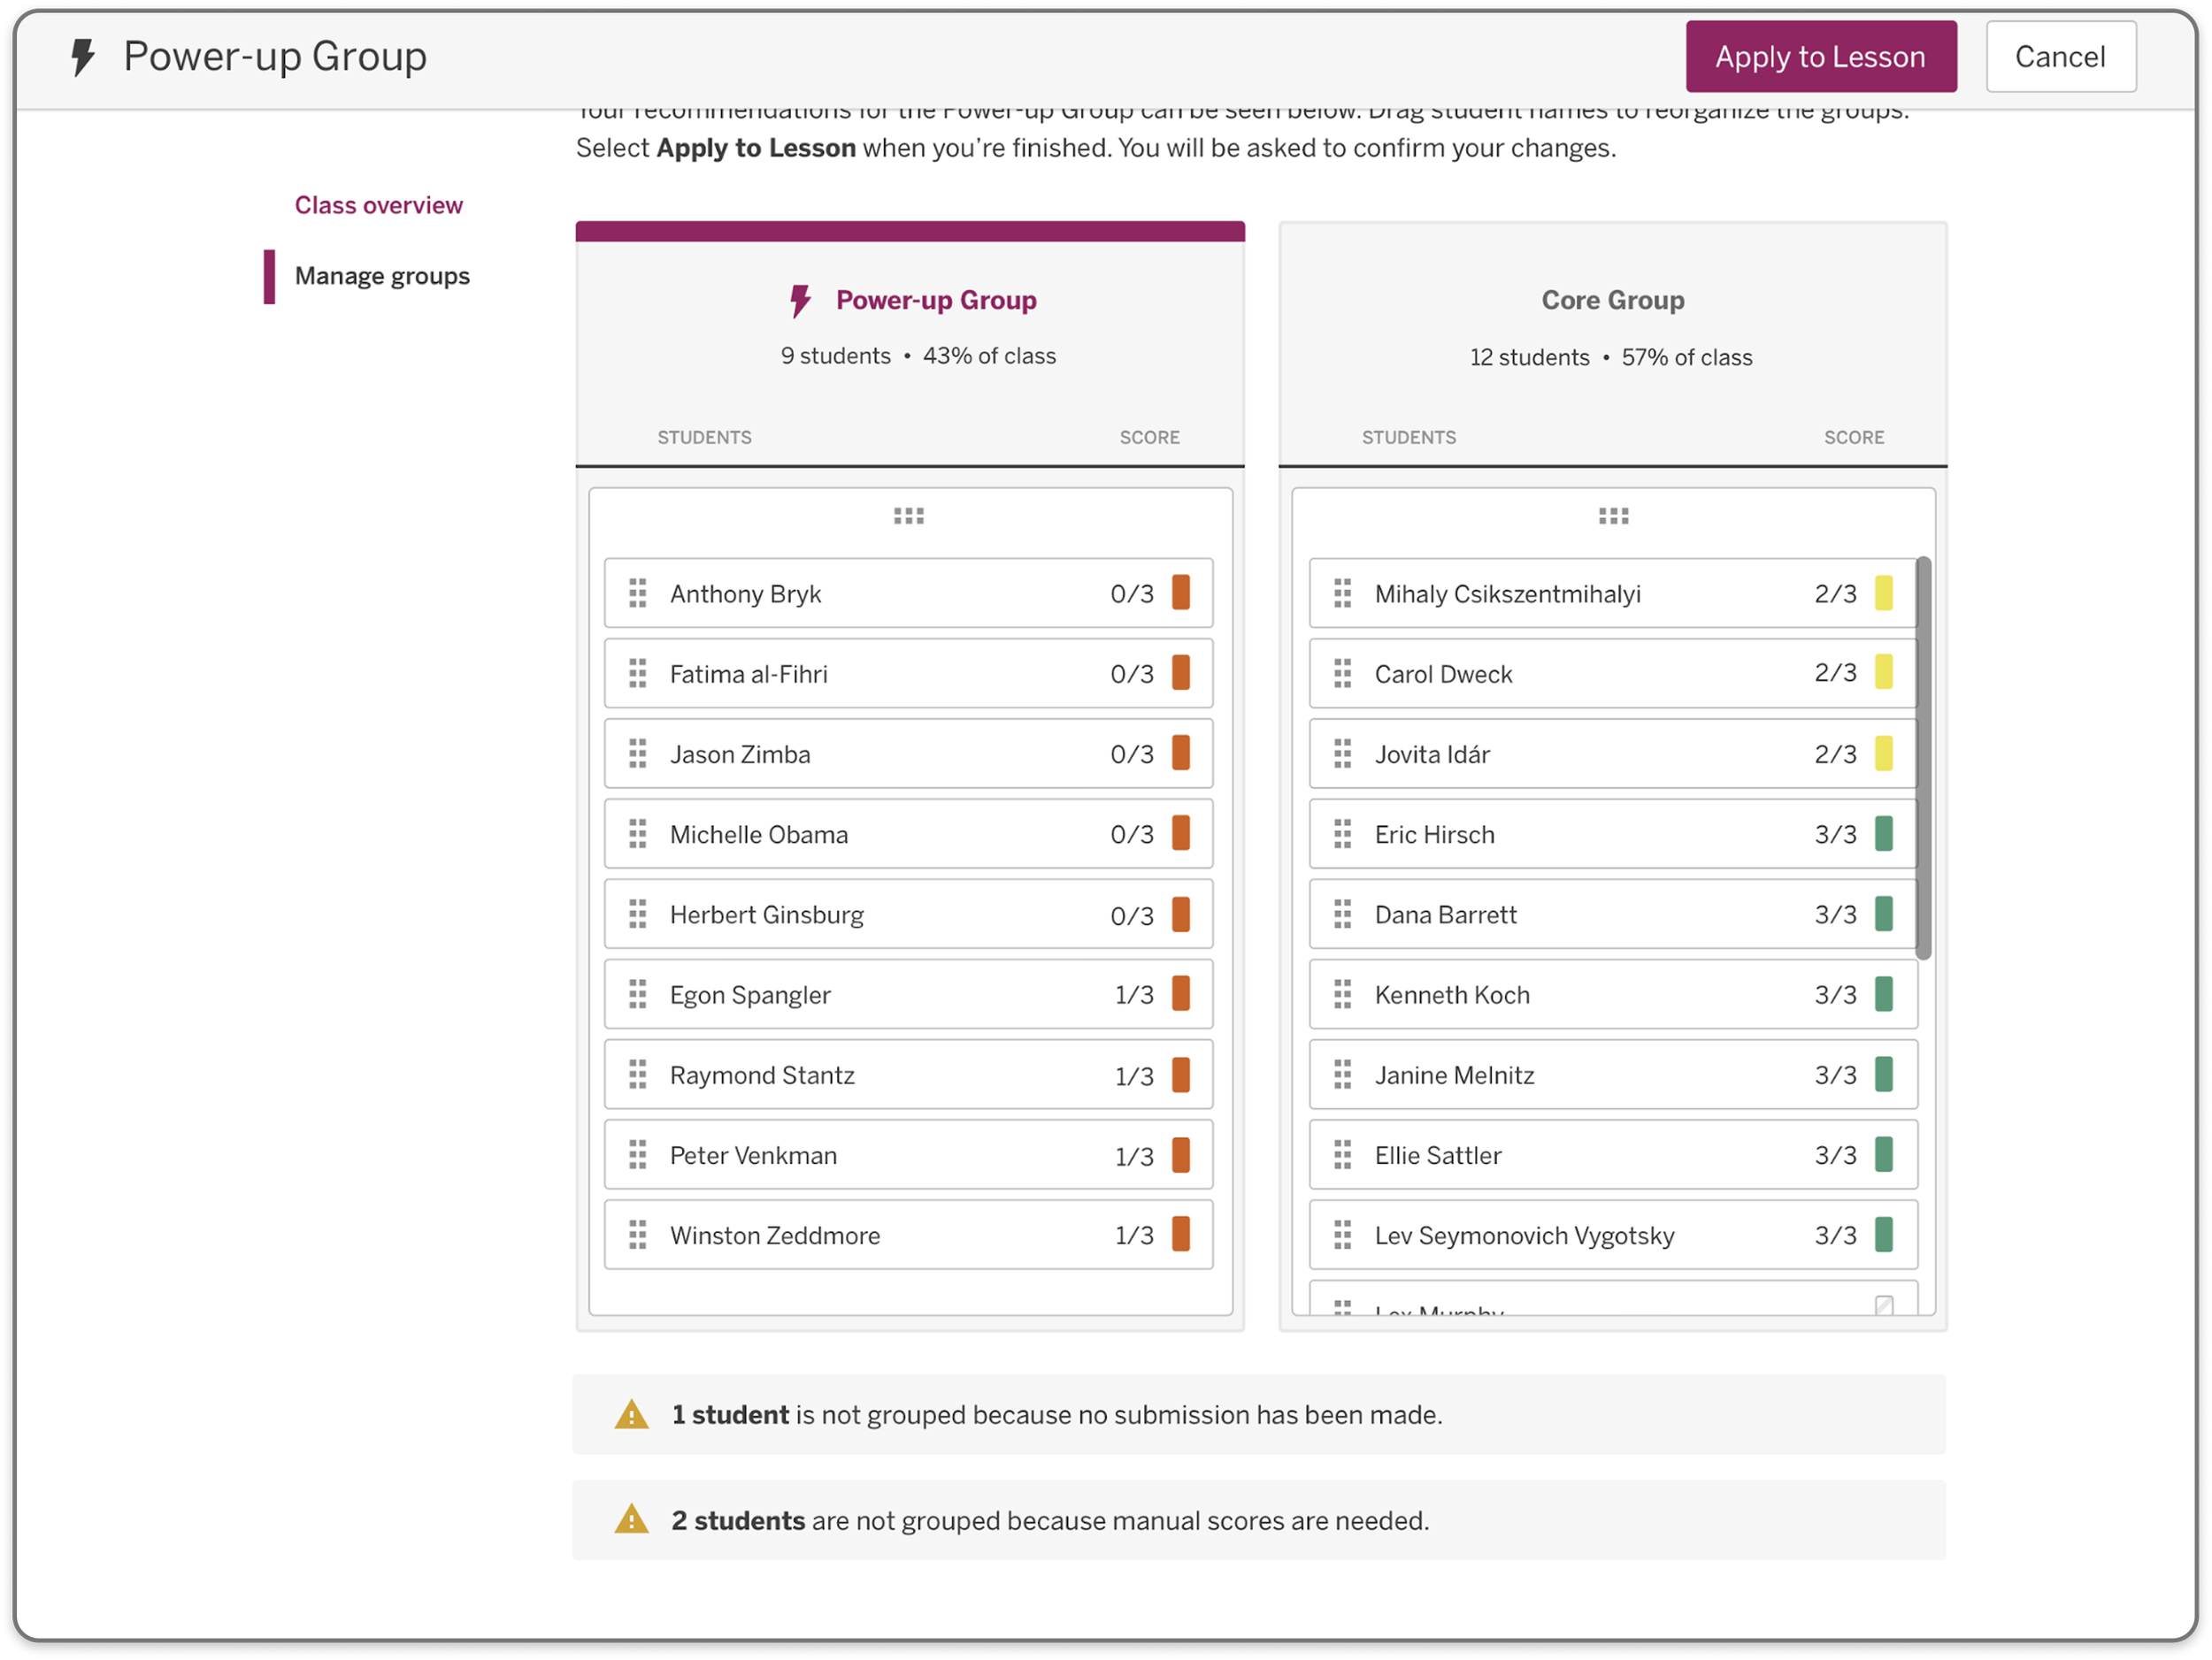The image size is (2212, 1660).
Task: Click the drag handle beside Anthony Bryk
Action: (x=638, y=593)
